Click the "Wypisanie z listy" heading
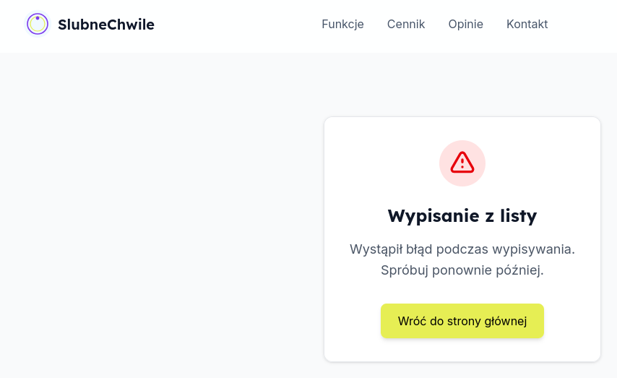Screen dimensions: 617x378 462,215
